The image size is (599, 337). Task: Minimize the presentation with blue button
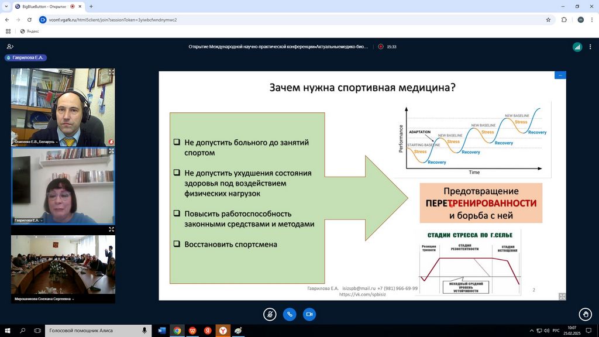(x=560, y=75)
